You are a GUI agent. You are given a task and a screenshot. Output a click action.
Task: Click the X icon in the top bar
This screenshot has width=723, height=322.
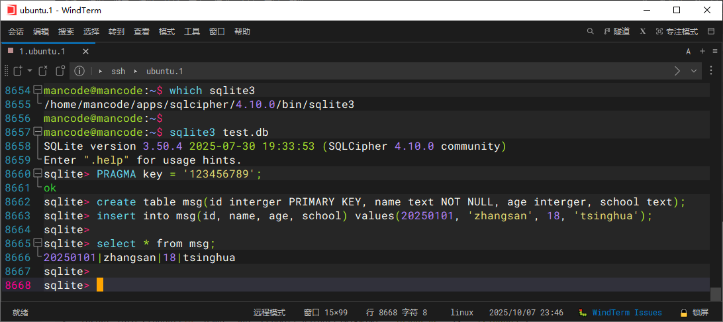click(x=643, y=31)
